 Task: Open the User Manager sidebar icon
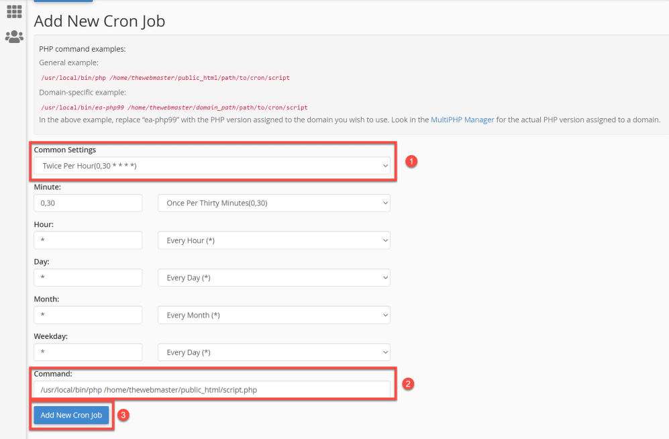click(x=14, y=36)
